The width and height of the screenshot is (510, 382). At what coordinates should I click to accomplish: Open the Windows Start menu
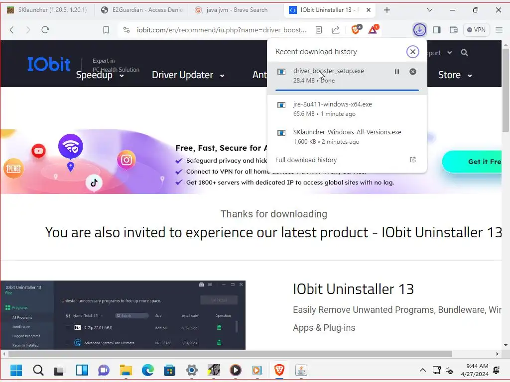tap(16, 370)
